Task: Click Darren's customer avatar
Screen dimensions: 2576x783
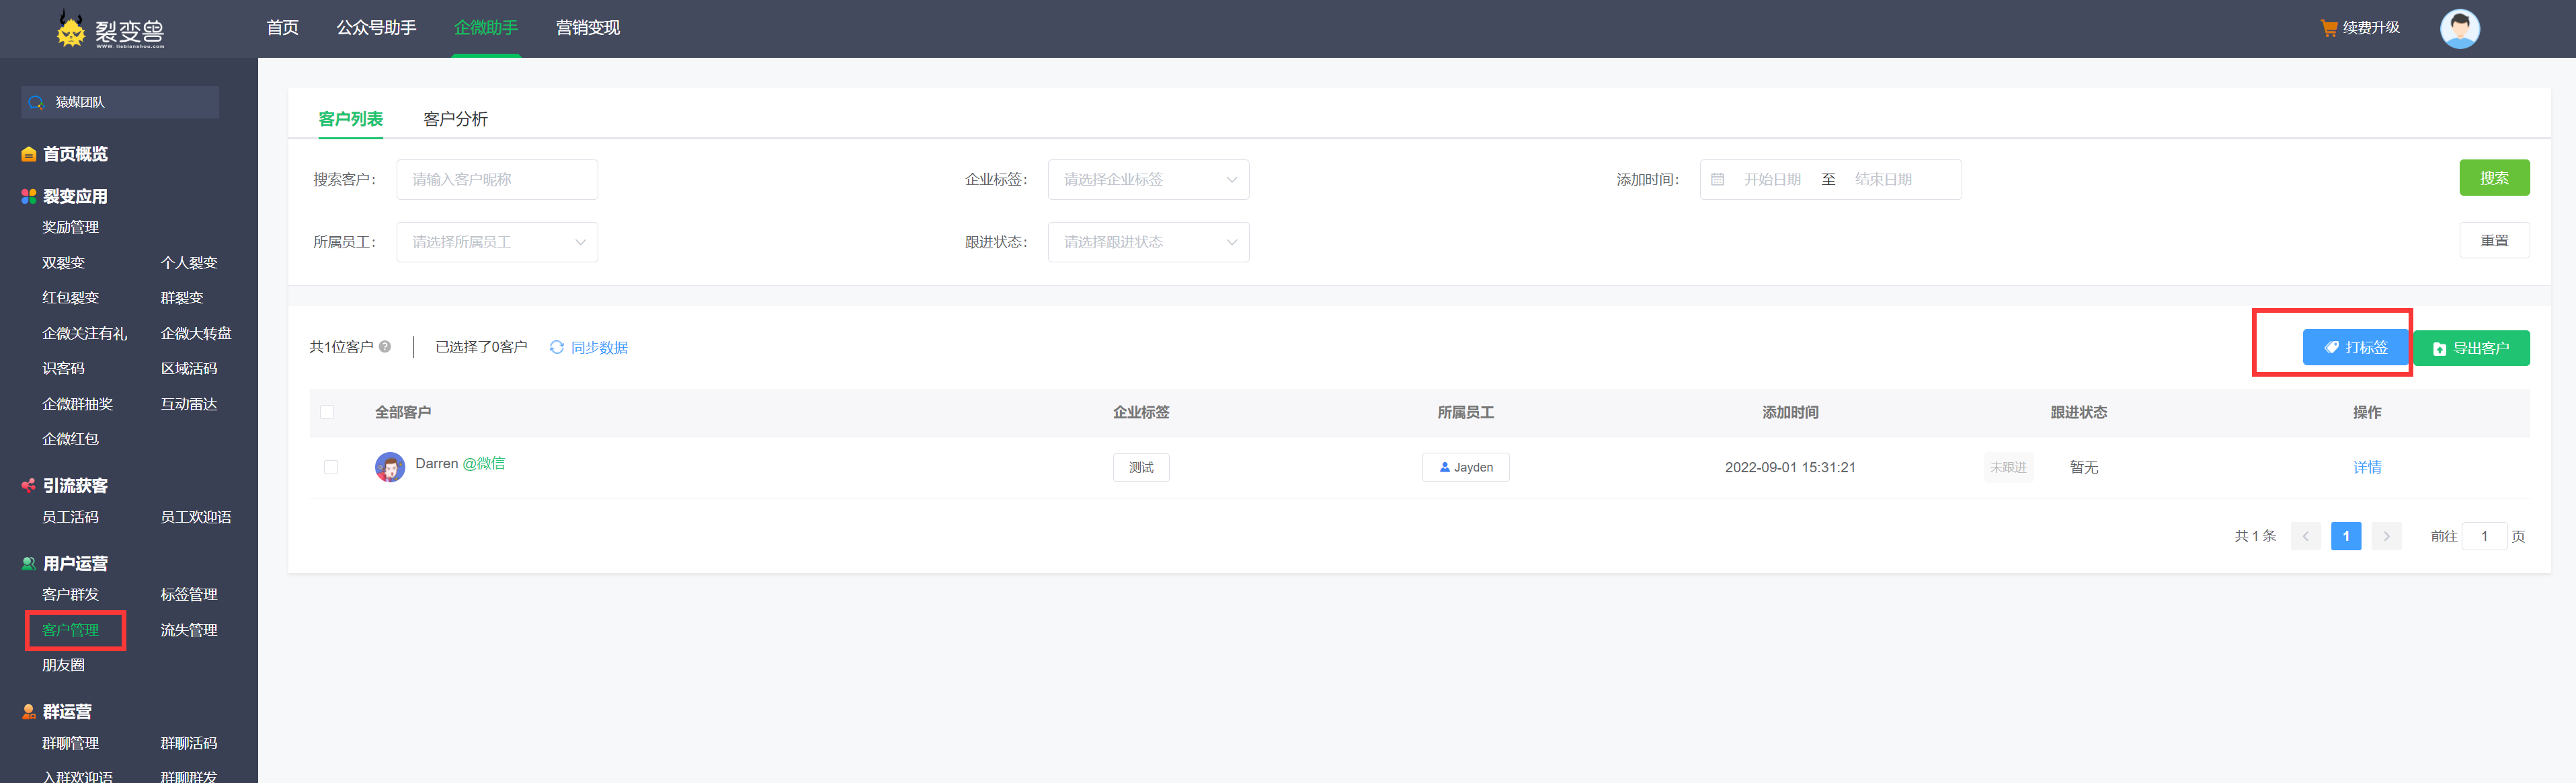Action: 389,467
